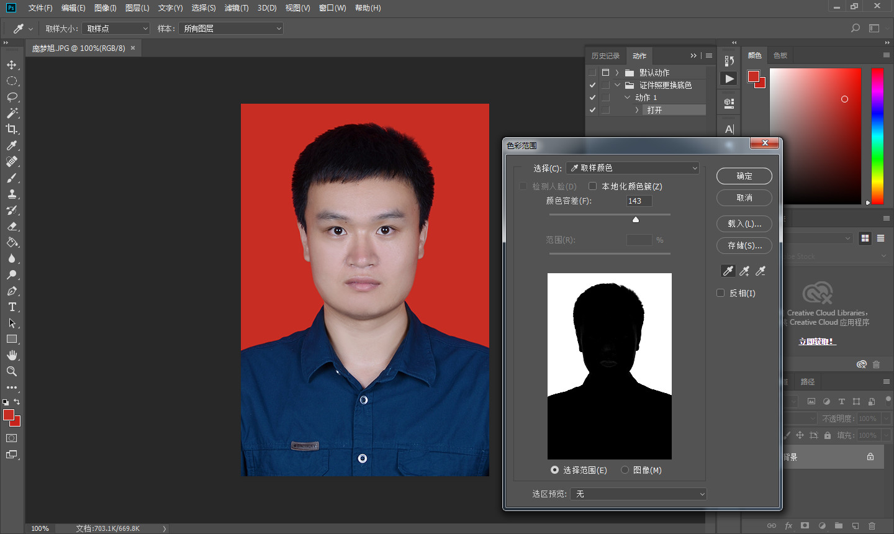Confirm with the 确定 button
This screenshot has height=534, width=894.
[744, 176]
